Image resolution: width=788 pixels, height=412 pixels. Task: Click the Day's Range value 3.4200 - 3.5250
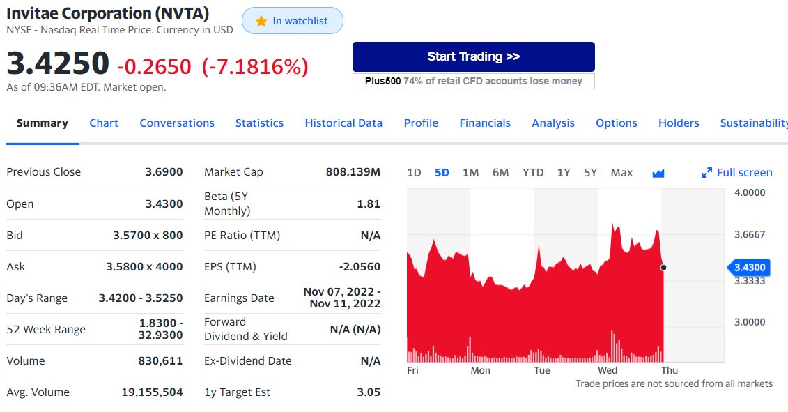coord(141,298)
